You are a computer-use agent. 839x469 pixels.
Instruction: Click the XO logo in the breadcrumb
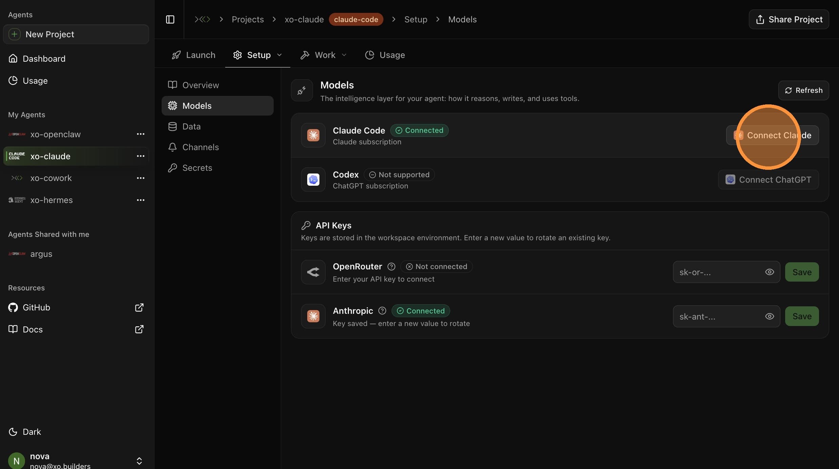pos(202,19)
